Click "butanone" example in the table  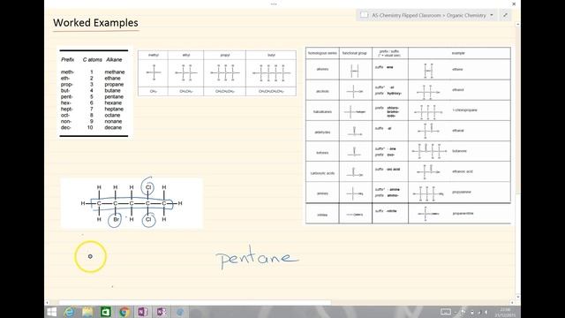point(459,151)
